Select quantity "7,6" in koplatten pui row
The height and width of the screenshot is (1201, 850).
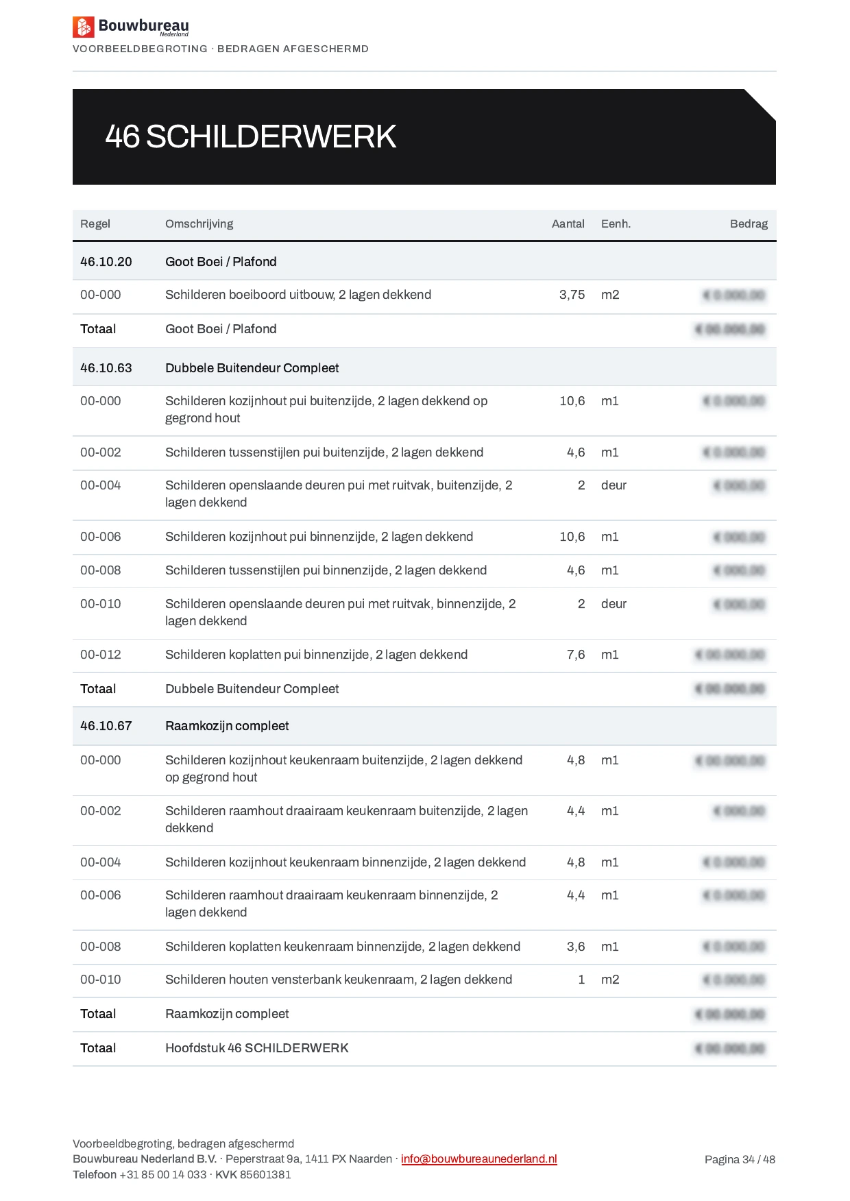[576, 655]
